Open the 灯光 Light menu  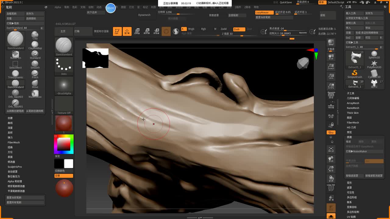[x=131, y=7]
